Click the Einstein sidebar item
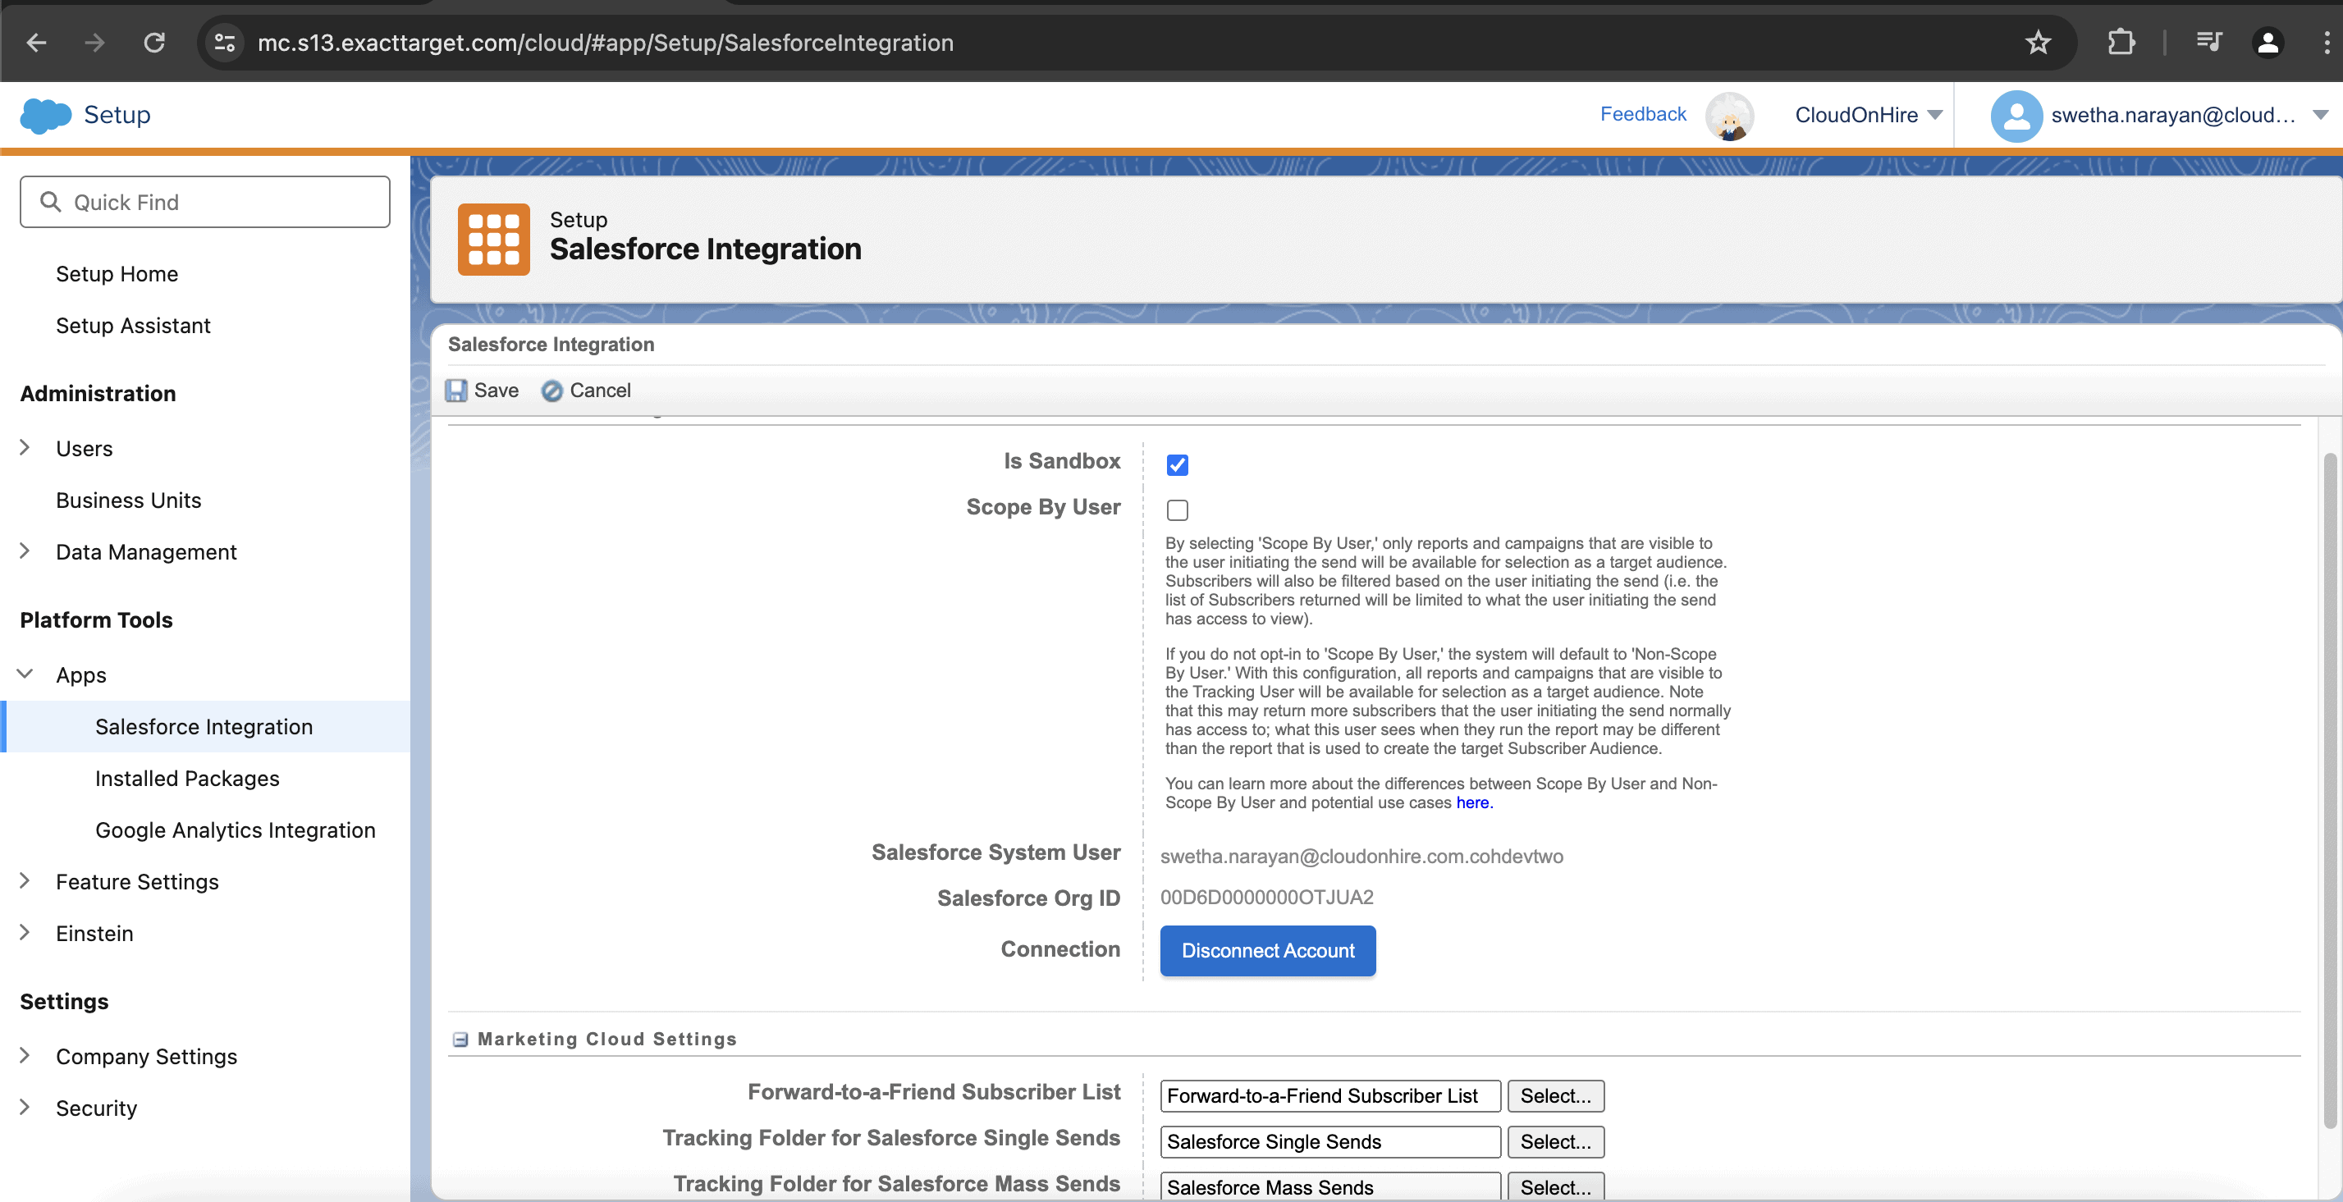2343x1202 pixels. 94,934
